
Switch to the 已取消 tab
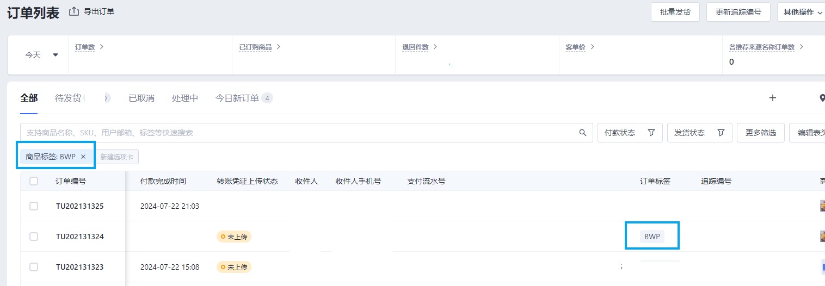click(x=141, y=98)
